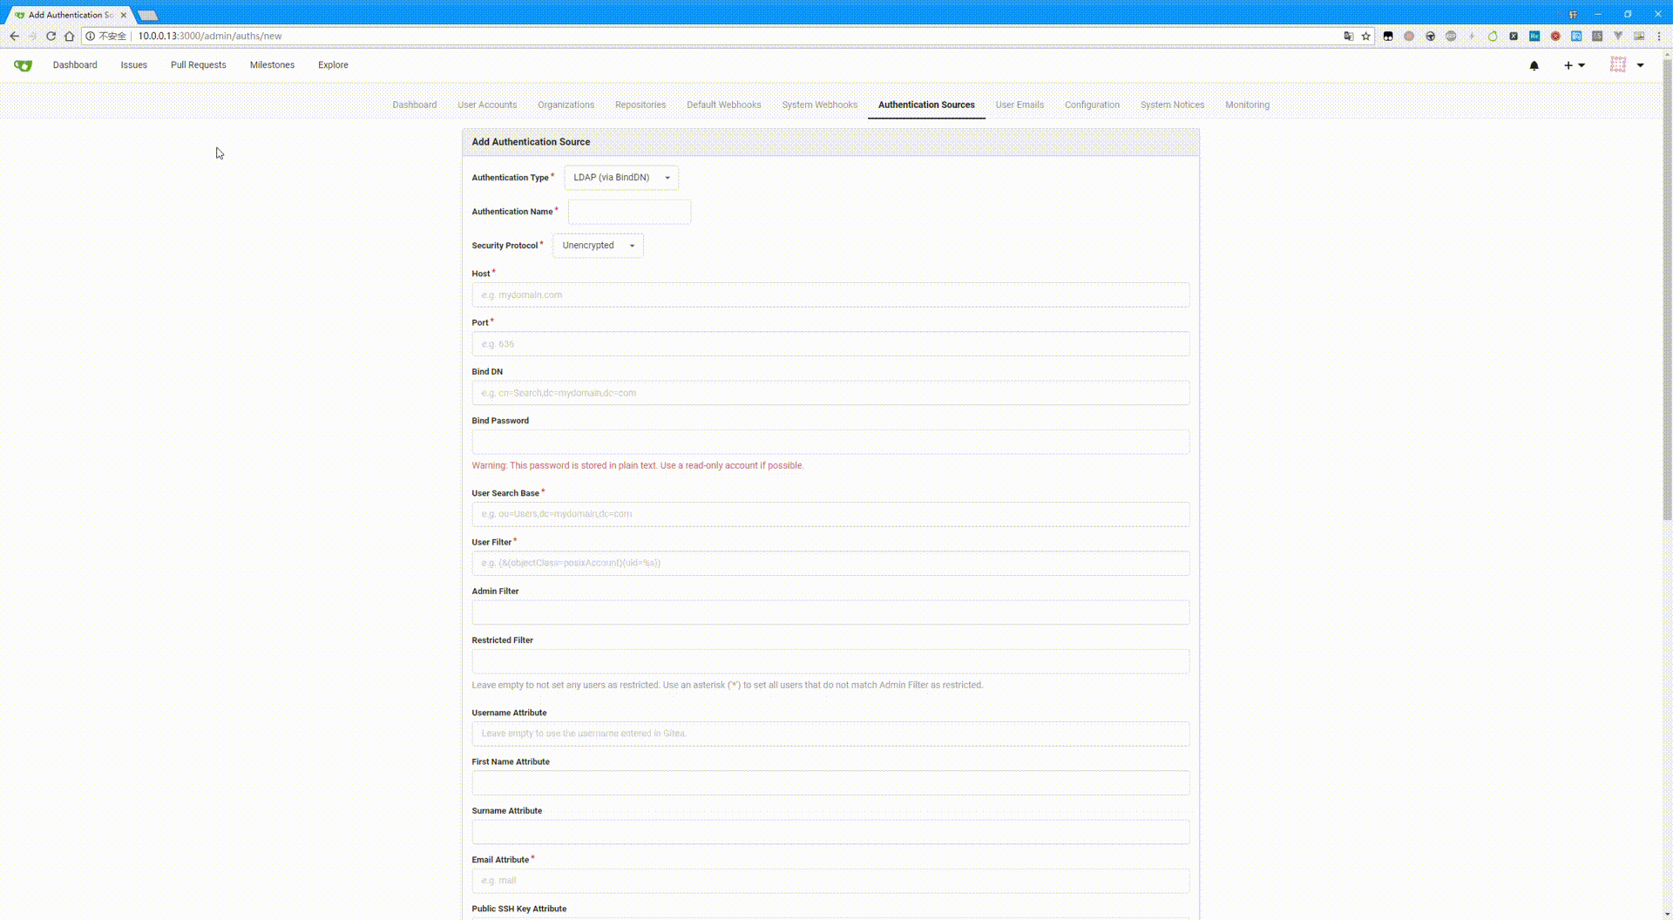The image size is (1673, 920).
Task: Focus the First Name Attribute field
Action: pos(830,782)
